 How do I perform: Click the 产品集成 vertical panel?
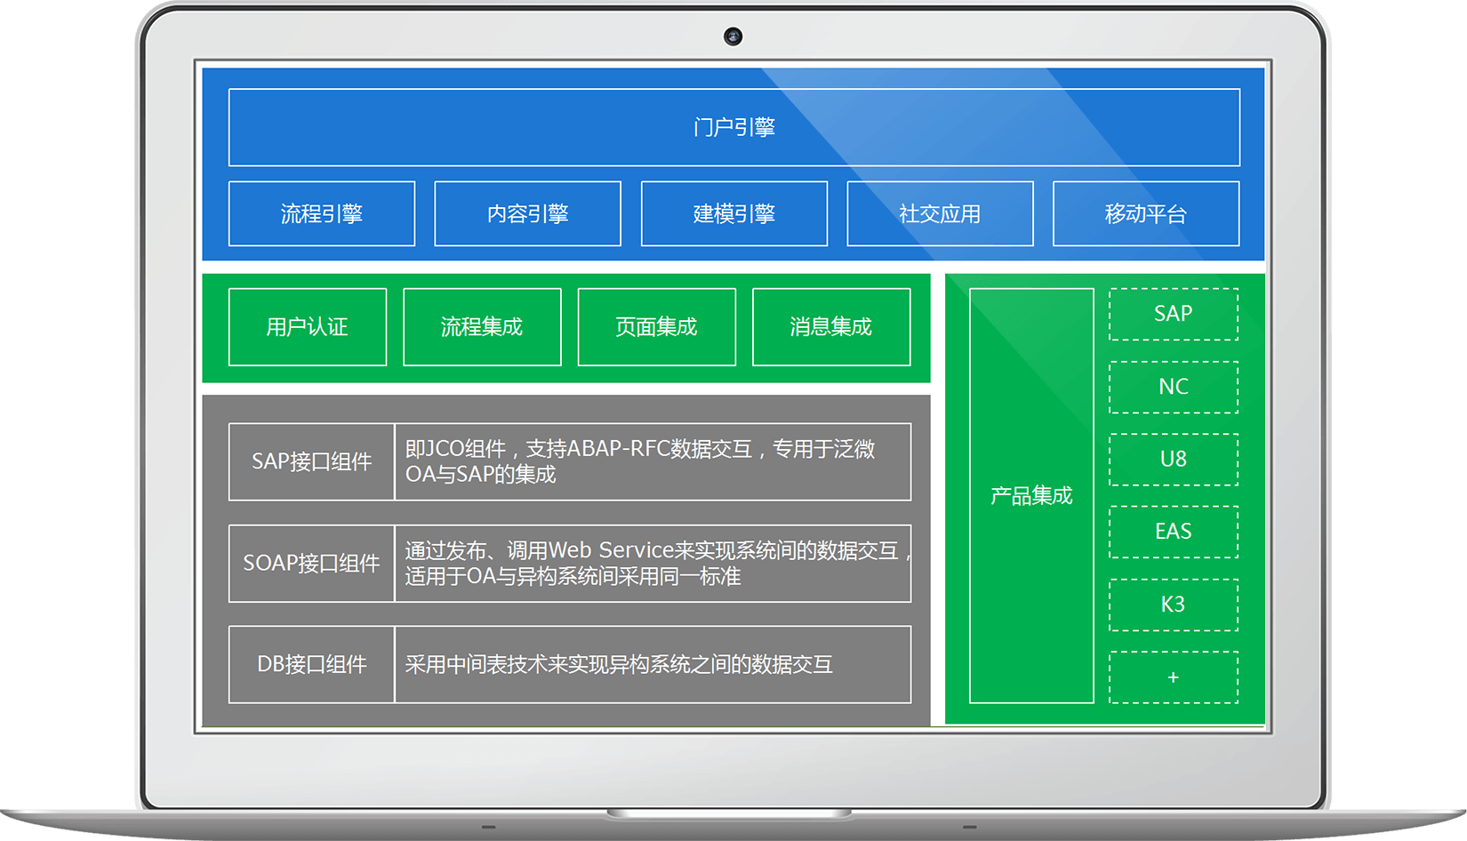point(1031,495)
